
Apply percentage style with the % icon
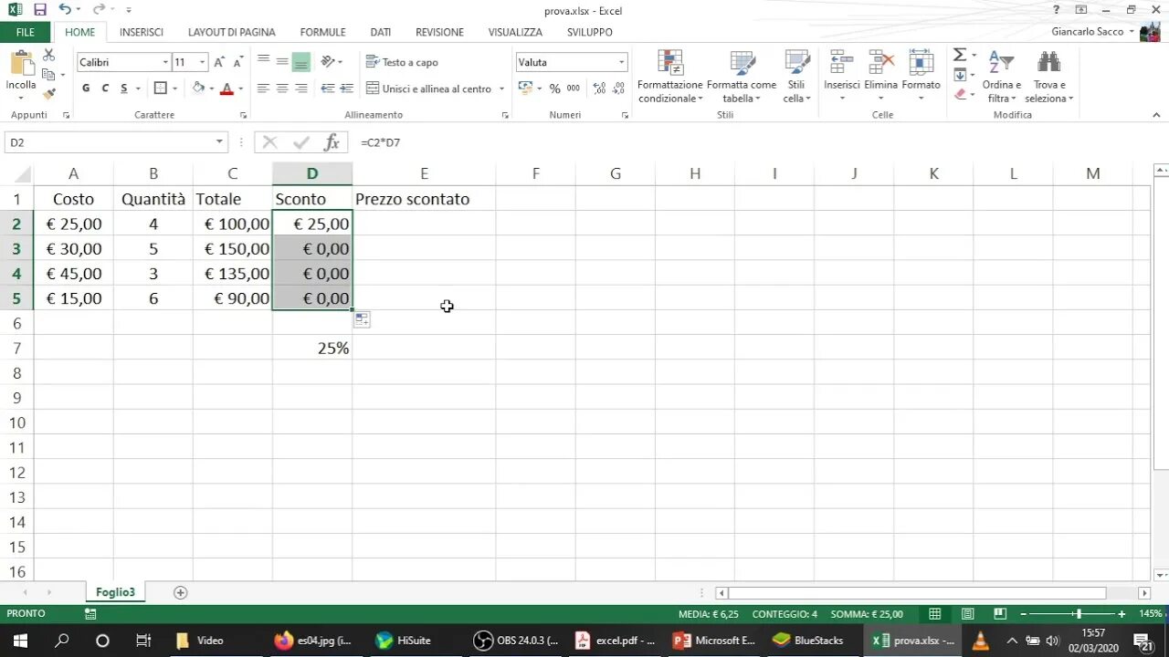pos(553,89)
